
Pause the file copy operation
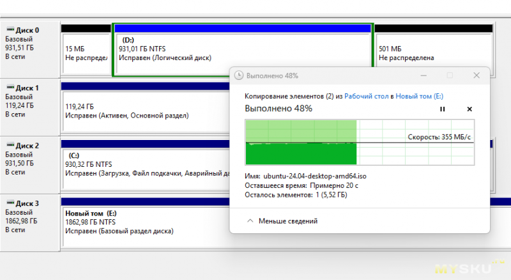coord(442,109)
